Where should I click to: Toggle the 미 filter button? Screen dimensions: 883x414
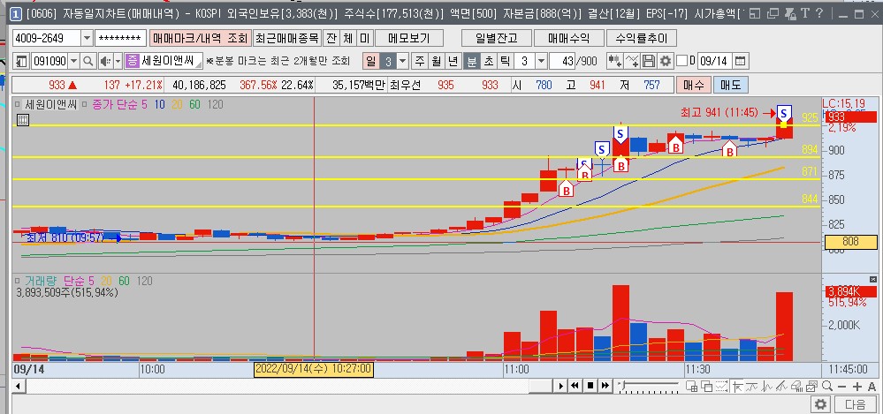point(365,38)
